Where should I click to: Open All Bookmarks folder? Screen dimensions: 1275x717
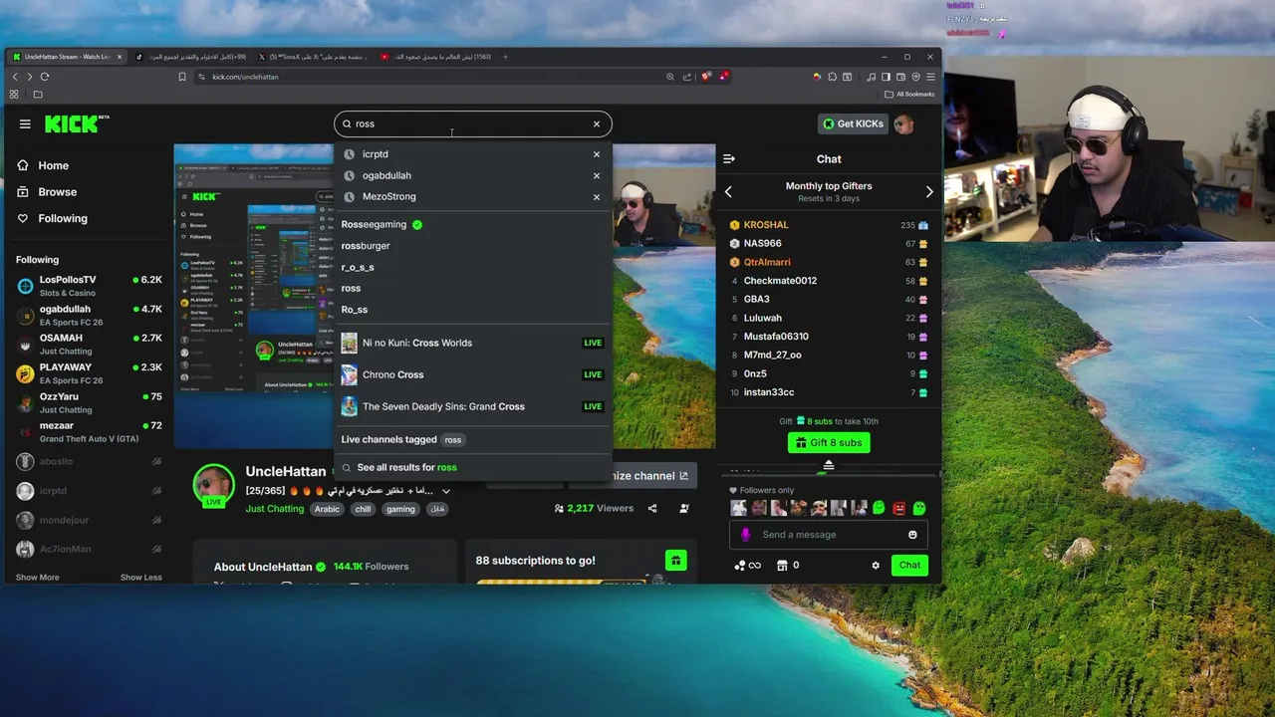coord(909,95)
